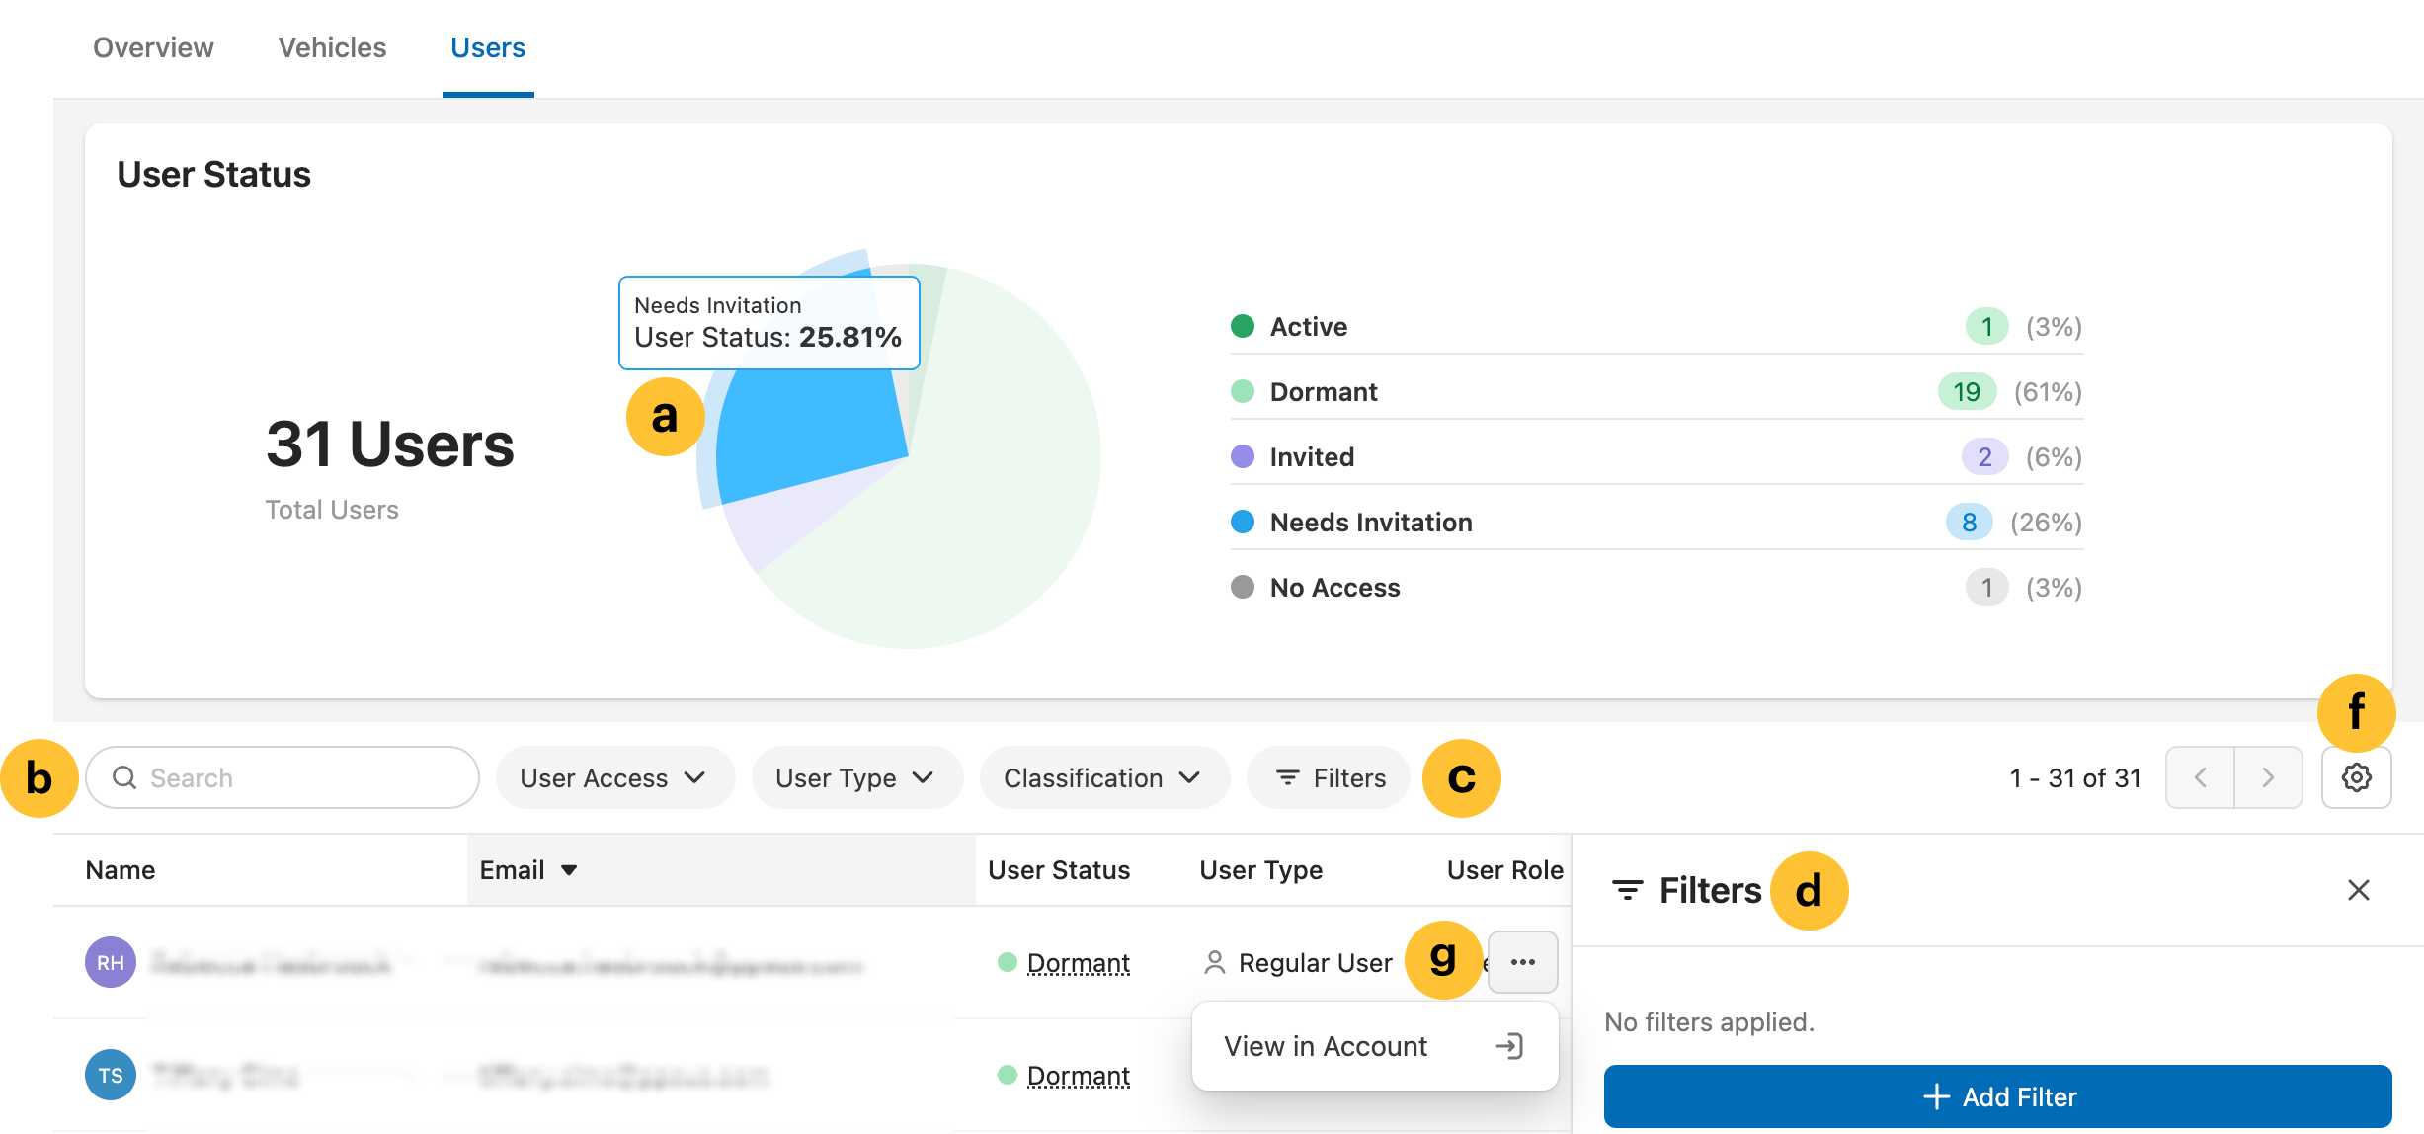Click the search magnifier icon
2424x1134 pixels.
coord(126,777)
